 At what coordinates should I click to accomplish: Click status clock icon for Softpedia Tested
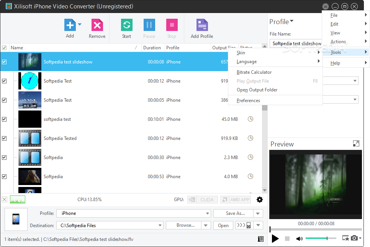pos(250,138)
